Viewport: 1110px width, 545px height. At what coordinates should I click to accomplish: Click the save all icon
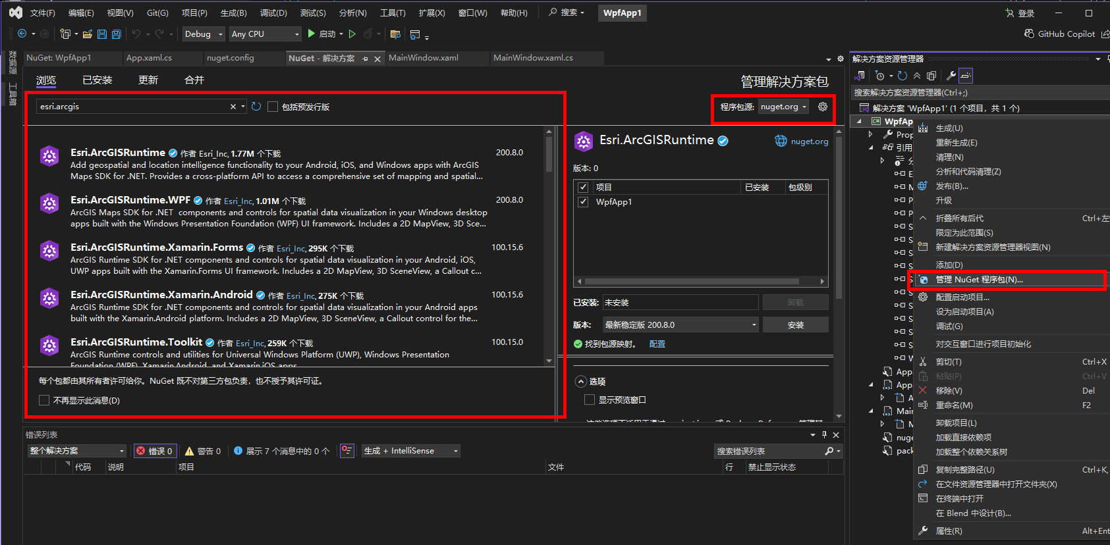(x=117, y=34)
